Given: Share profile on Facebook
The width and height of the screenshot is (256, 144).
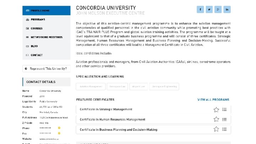Looking at the screenshot, I should pyautogui.click(x=200, y=10).
